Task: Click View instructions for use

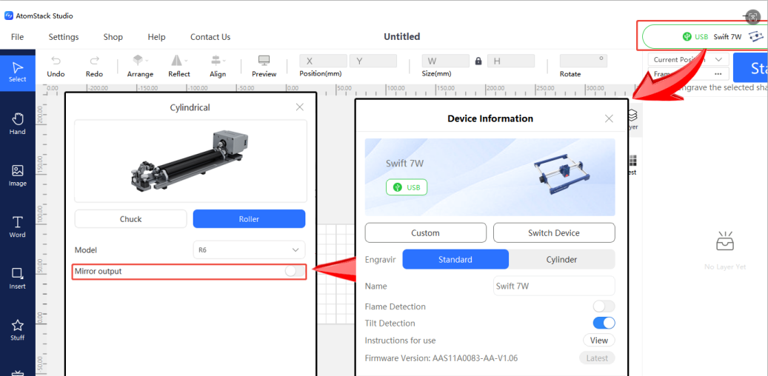Action: pyautogui.click(x=599, y=340)
